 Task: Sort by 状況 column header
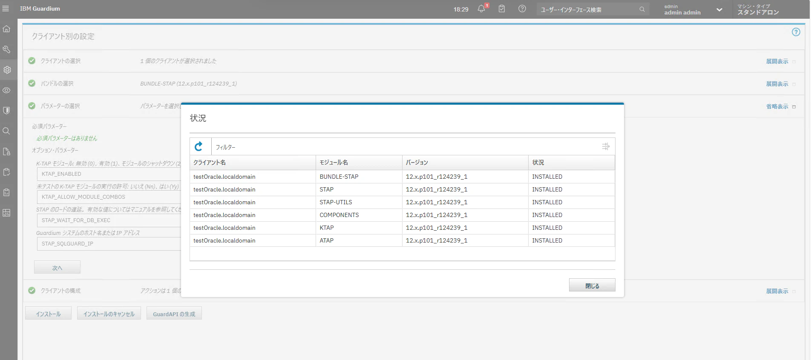coord(572,163)
